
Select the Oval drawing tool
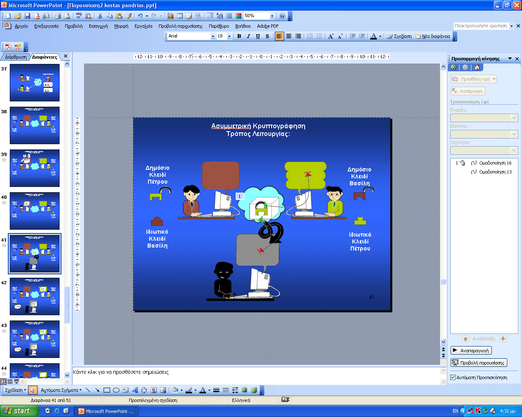[116, 390]
